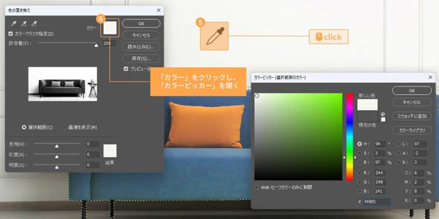Select the R radio button in Color Picker
This screenshot has height=219, width=439.
[360, 173]
